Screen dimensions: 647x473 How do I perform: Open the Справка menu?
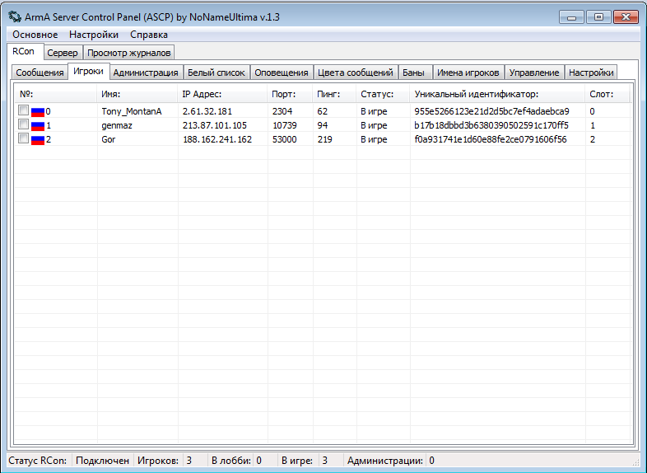149,35
